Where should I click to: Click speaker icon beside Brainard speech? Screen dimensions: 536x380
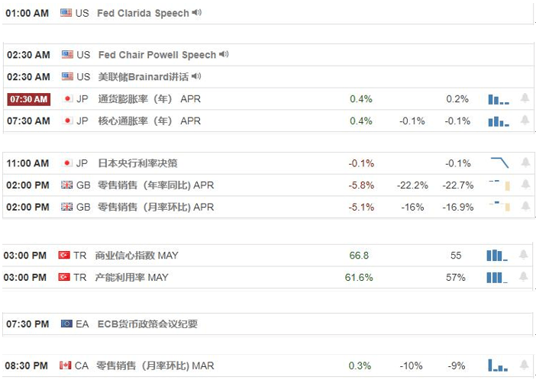pyautogui.click(x=196, y=76)
